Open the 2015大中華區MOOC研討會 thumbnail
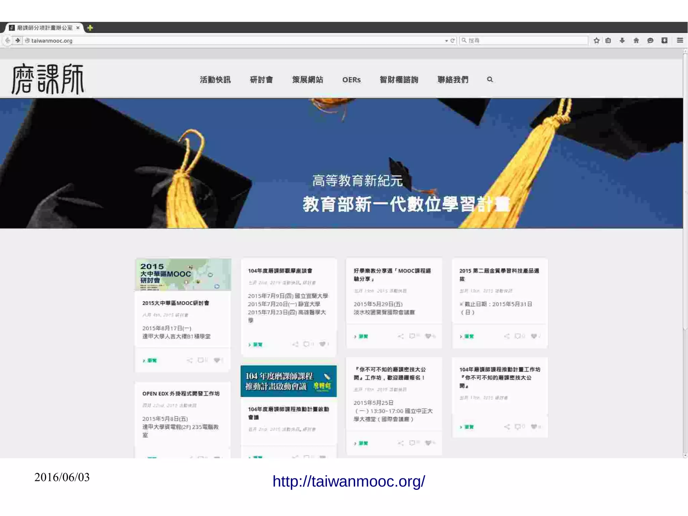 183,274
